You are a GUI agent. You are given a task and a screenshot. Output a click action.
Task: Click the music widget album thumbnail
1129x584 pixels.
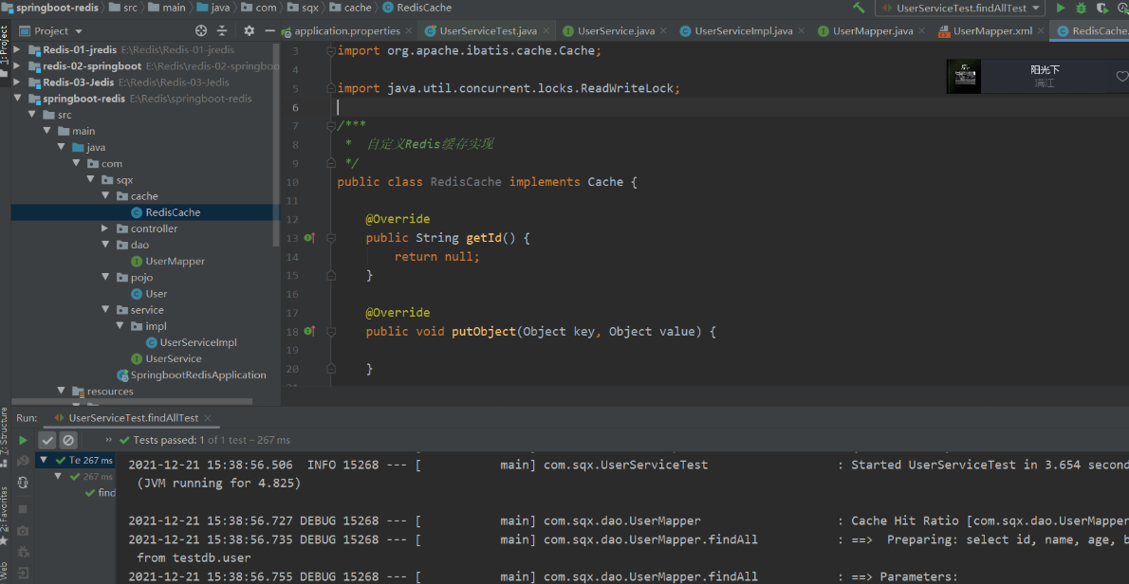pyautogui.click(x=964, y=77)
